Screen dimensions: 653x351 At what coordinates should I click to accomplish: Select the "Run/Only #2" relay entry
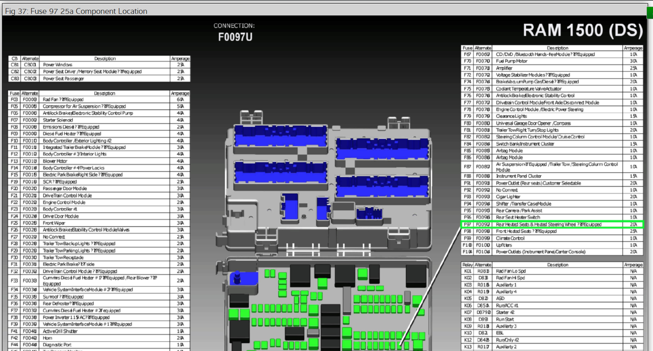[x=507, y=340]
